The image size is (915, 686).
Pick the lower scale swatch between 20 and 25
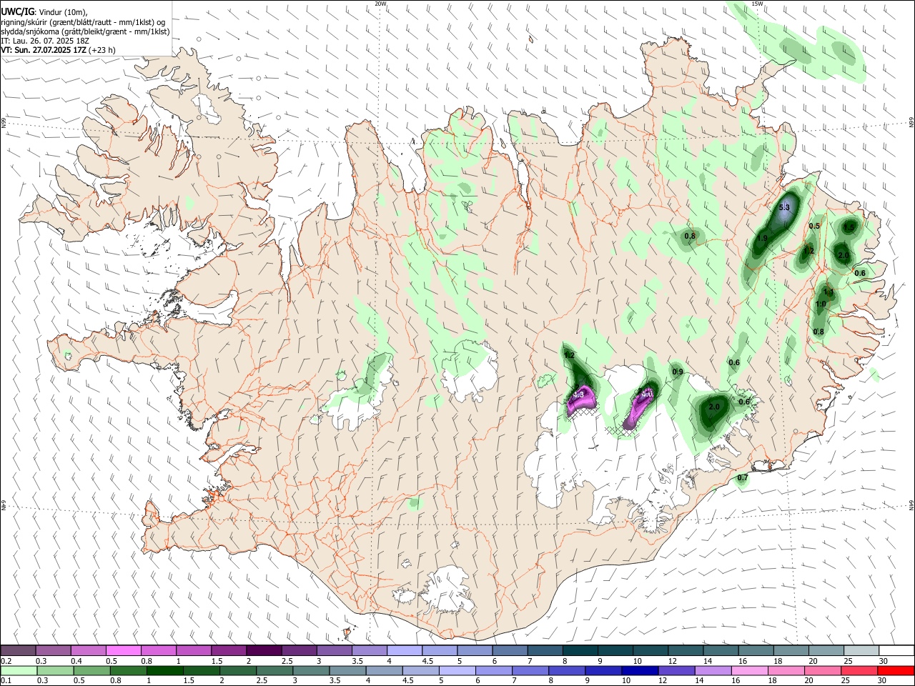(x=821, y=670)
